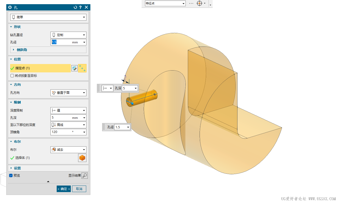Open the 深度限制 dropdown set to 值
The height and width of the screenshot is (202, 337).
pos(68,111)
